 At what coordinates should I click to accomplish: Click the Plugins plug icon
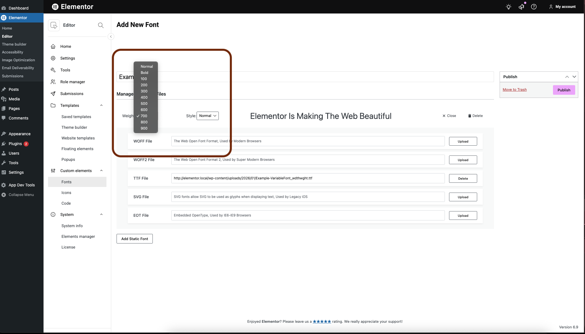4,144
